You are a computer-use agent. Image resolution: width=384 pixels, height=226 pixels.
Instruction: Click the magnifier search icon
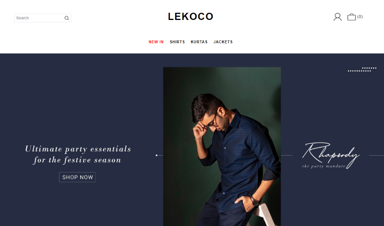pyautogui.click(x=66, y=18)
